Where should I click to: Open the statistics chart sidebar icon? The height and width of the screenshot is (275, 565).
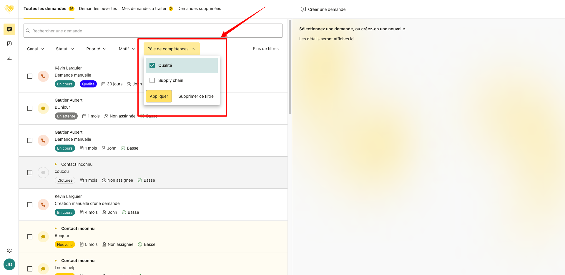9,58
